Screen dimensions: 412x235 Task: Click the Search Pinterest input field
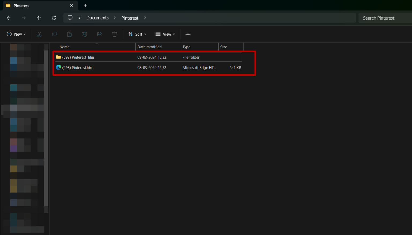point(384,18)
